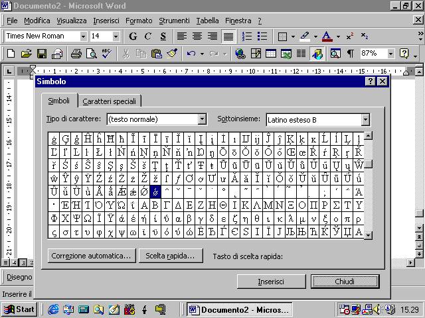425x318 pixels.
Task: Click the Windows Start button
Action: 19,309
